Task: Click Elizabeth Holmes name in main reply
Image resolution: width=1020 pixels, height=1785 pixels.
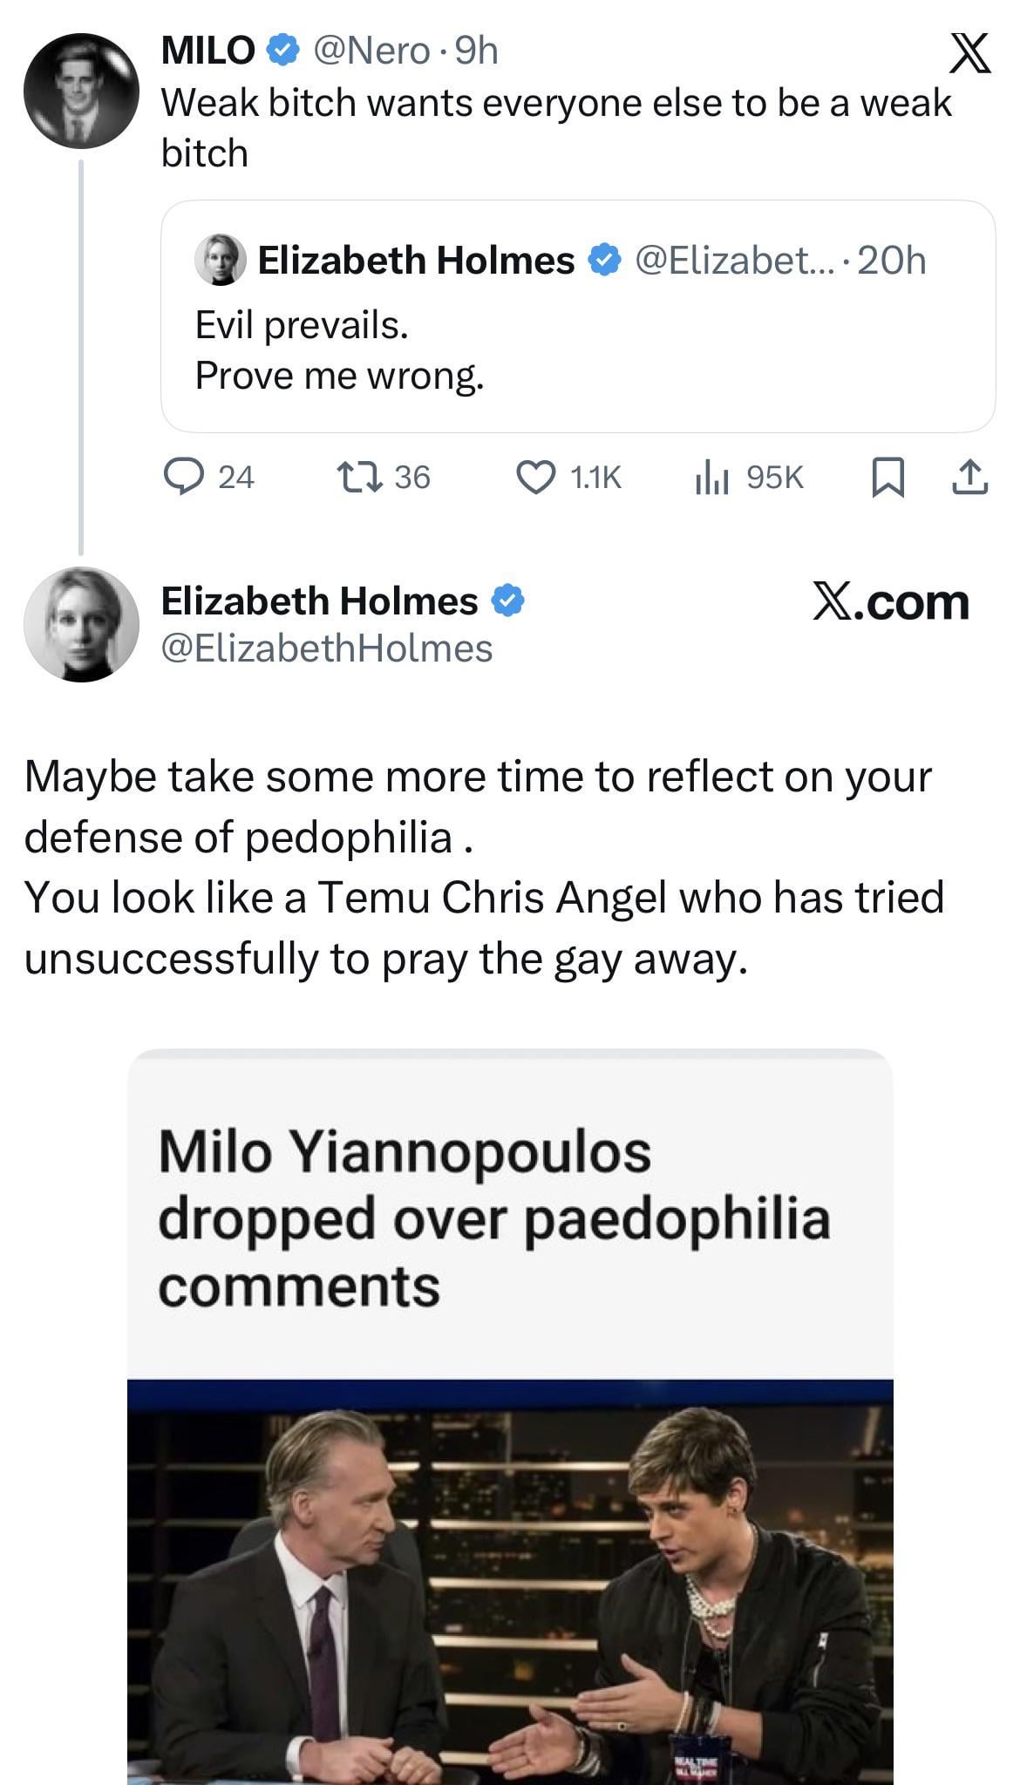Action: (x=319, y=601)
